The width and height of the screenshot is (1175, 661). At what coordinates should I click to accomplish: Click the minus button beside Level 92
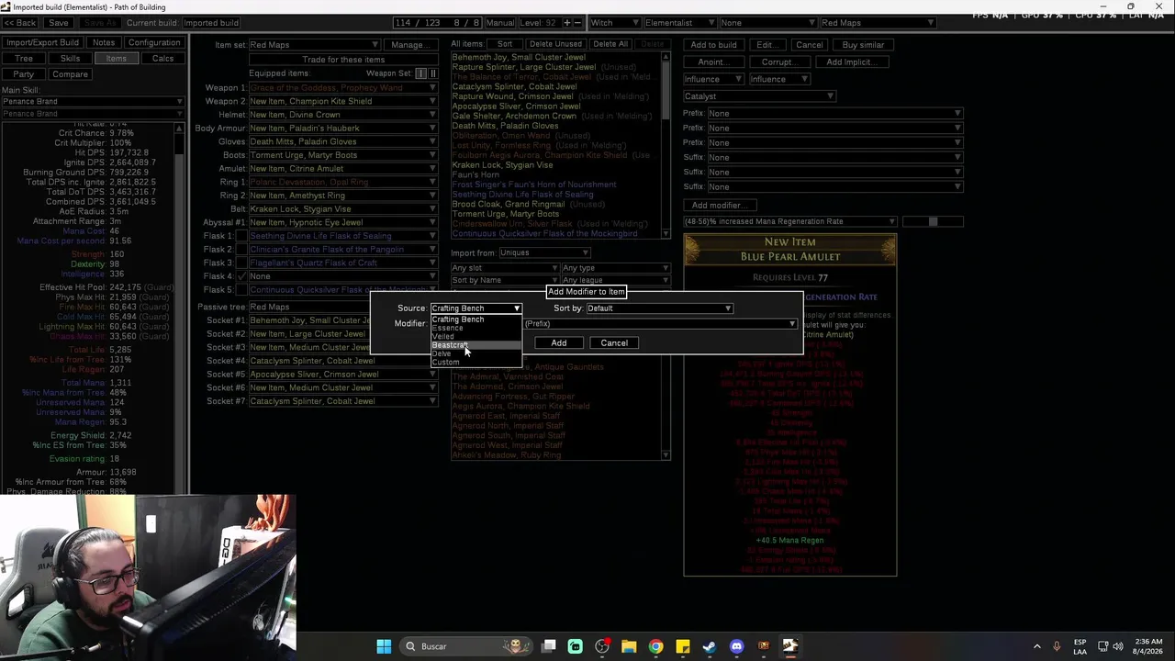pos(577,23)
